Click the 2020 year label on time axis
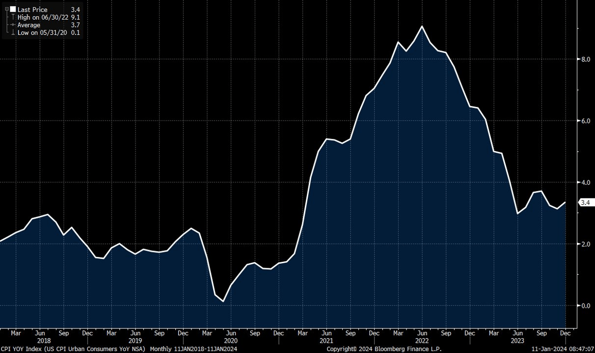The height and width of the screenshot is (353, 595). point(231,339)
